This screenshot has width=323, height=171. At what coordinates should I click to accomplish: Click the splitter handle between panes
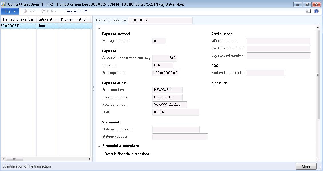[93, 88]
